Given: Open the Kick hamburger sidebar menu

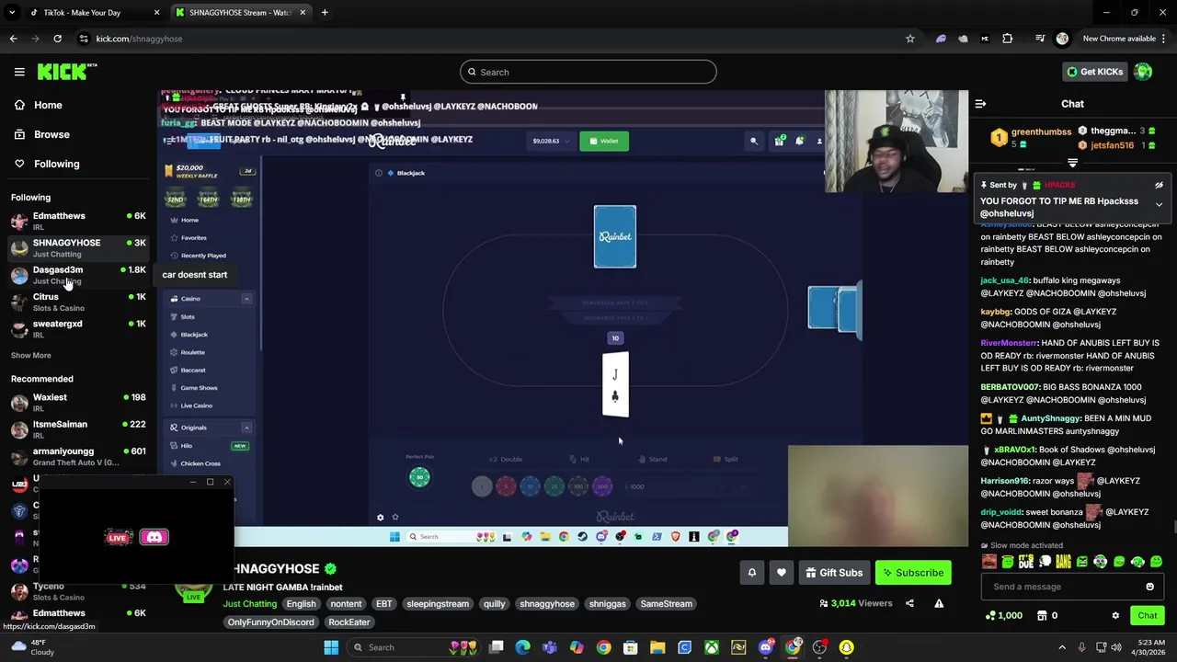Looking at the screenshot, I should [19, 72].
